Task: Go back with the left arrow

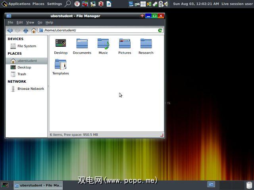Action: coord(10,30)
